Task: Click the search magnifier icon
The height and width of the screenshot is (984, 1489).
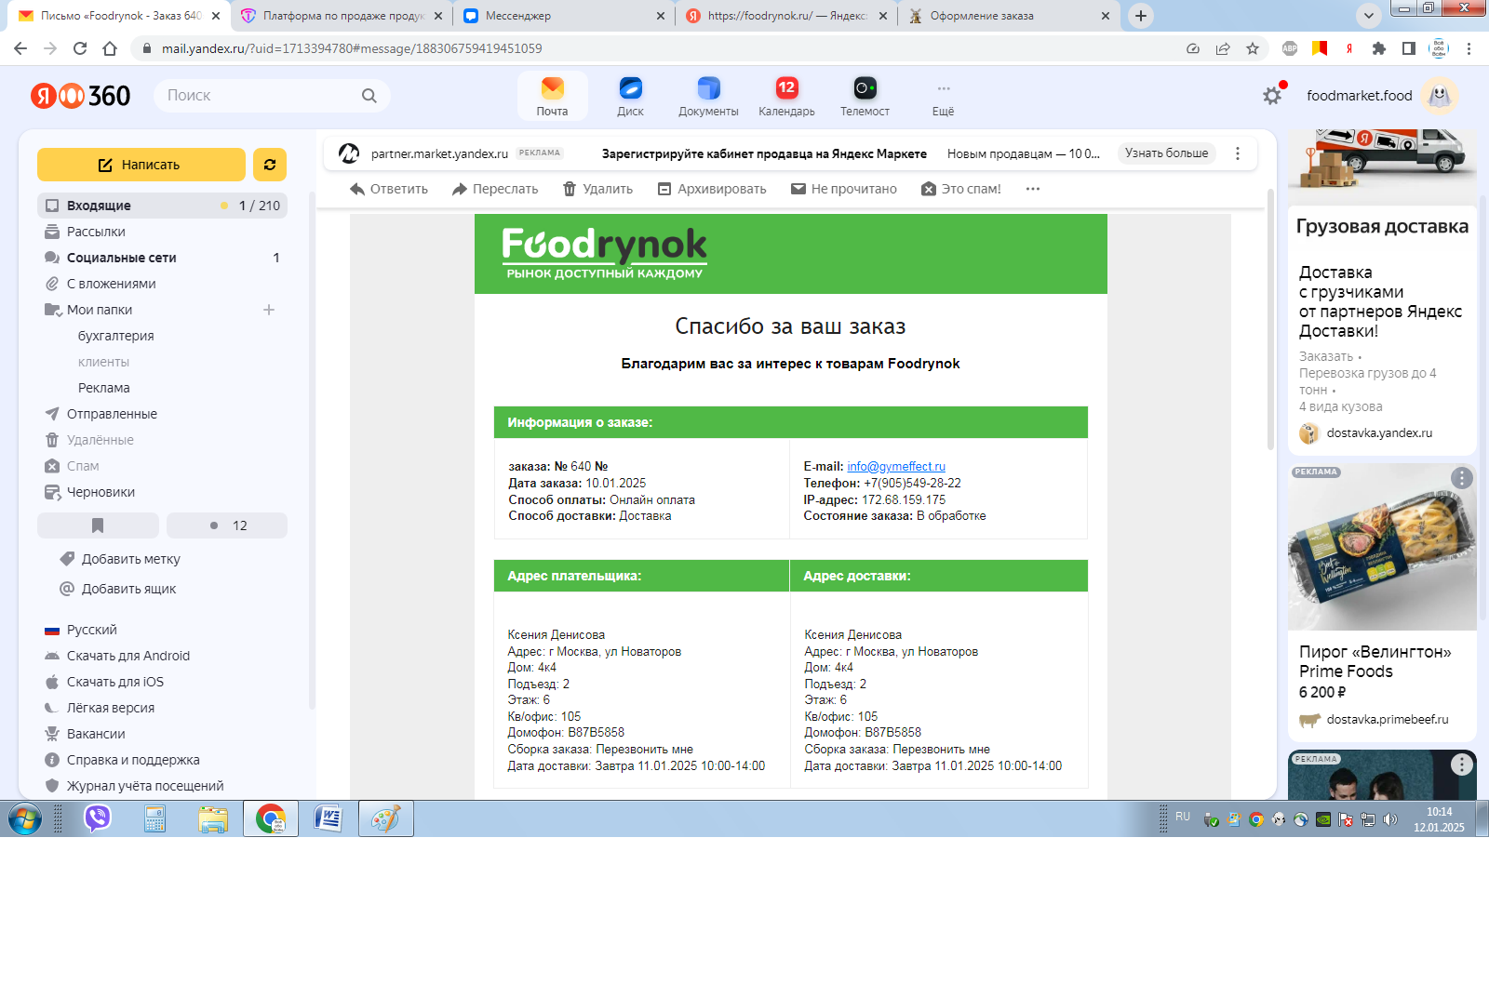Action: coord(369,95)
